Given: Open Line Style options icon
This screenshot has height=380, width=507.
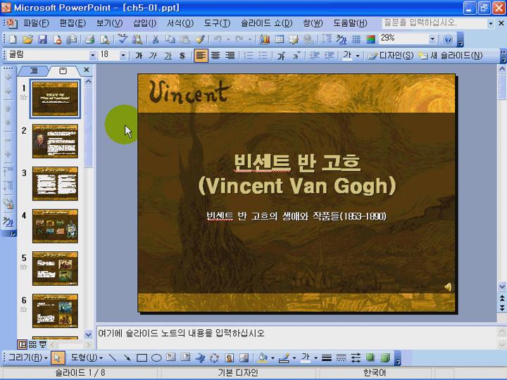Looking at the screenshot, I should click(x=327, y=357).
